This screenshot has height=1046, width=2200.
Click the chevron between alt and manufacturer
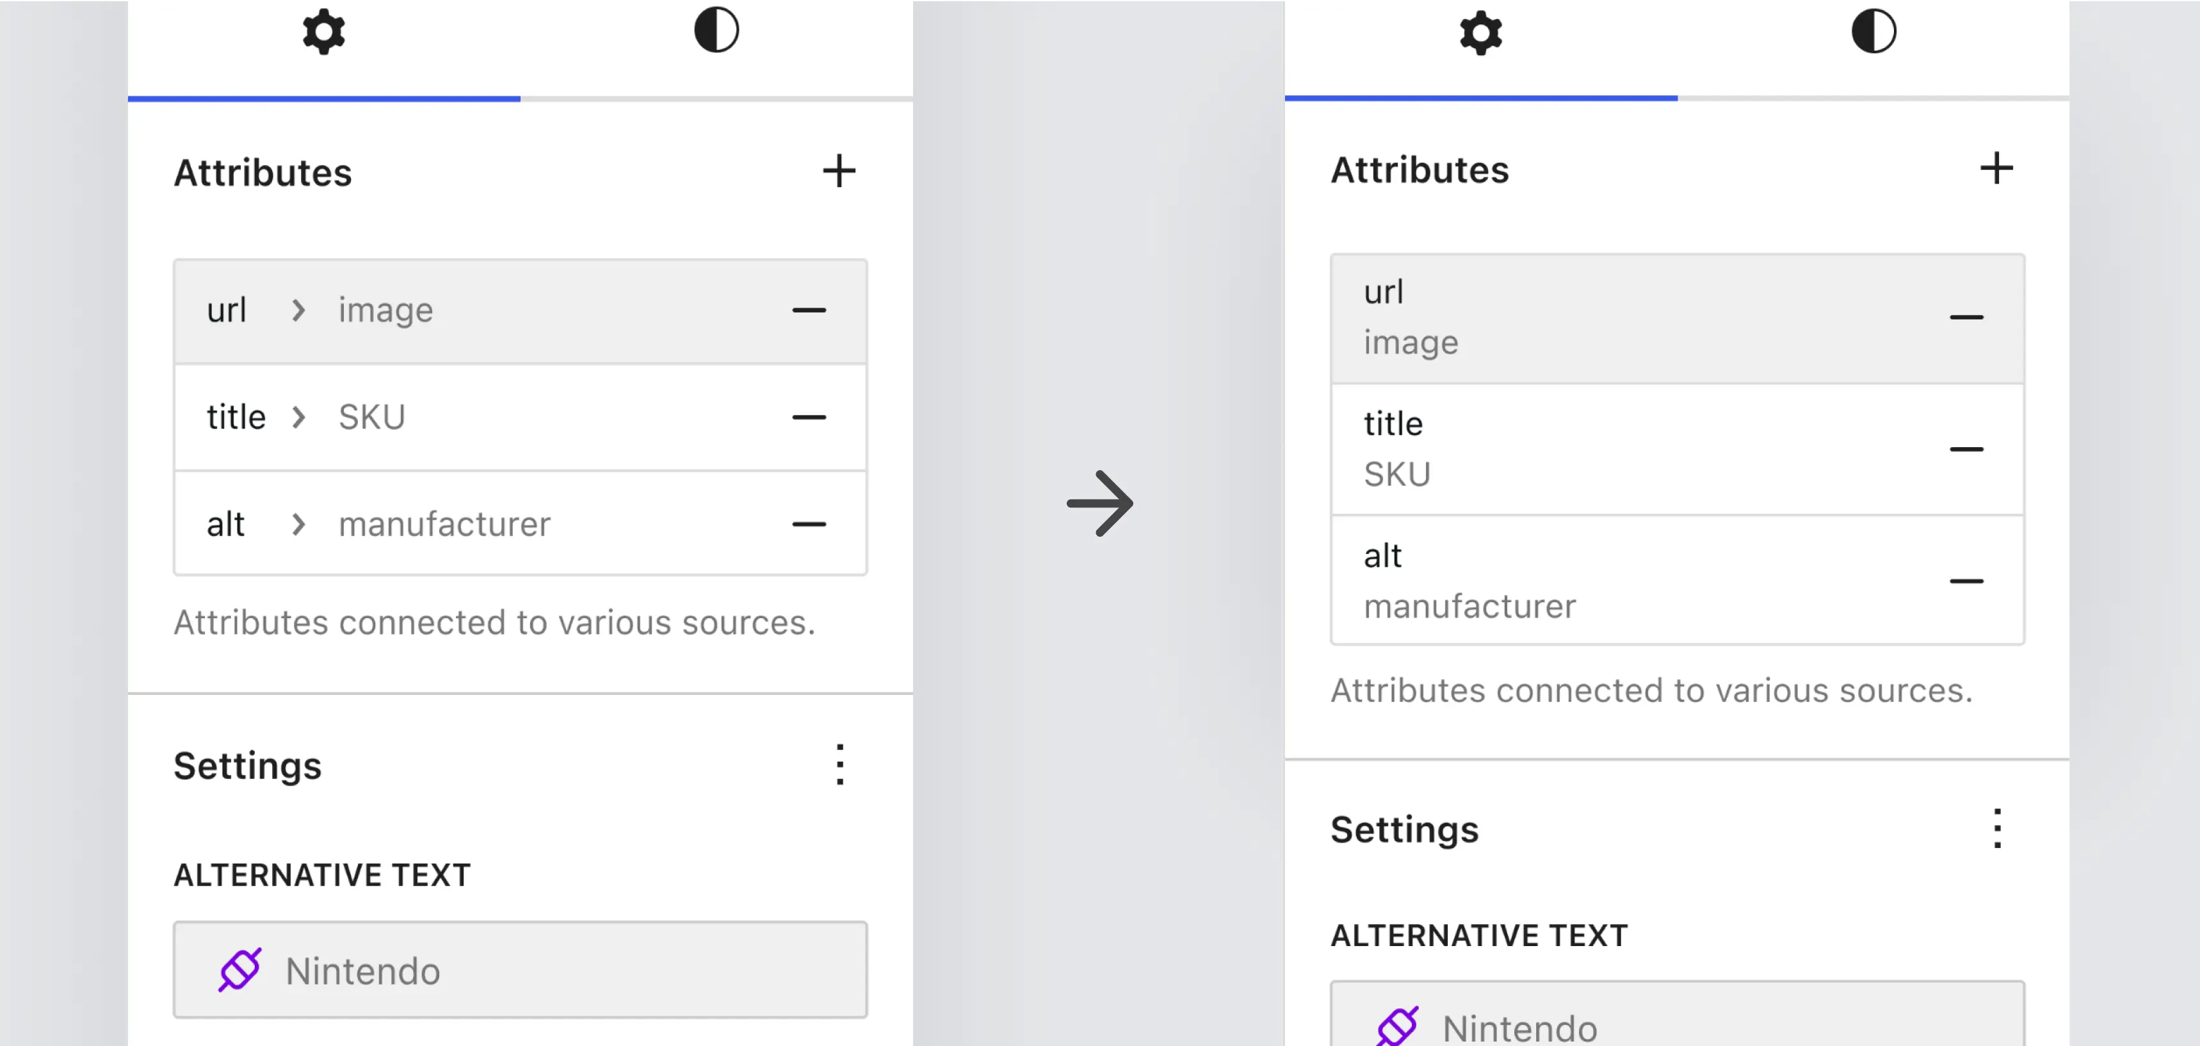pyautogui.click(x=298, y=524)
